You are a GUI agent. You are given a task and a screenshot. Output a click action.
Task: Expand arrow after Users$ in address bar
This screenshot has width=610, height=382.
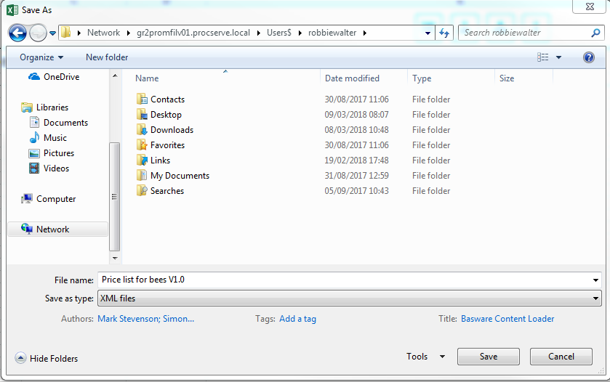(x=300, y=33)
